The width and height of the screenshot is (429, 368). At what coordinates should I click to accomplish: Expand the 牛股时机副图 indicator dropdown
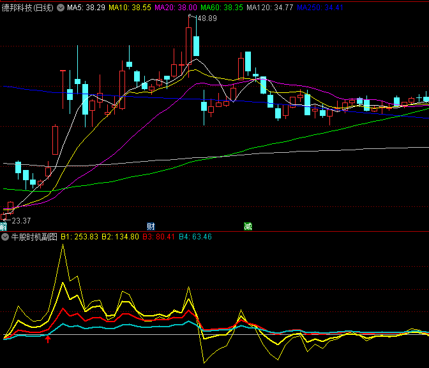click(x=5, y=237)
